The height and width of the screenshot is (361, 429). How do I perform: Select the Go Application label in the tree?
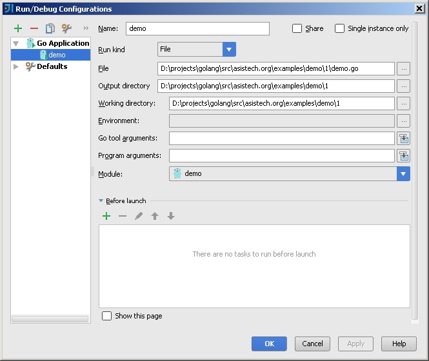click(63, 43)
